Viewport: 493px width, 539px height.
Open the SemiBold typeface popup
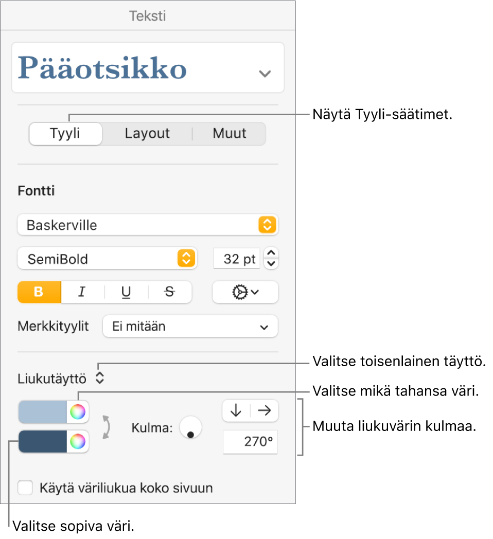(107, 259)
